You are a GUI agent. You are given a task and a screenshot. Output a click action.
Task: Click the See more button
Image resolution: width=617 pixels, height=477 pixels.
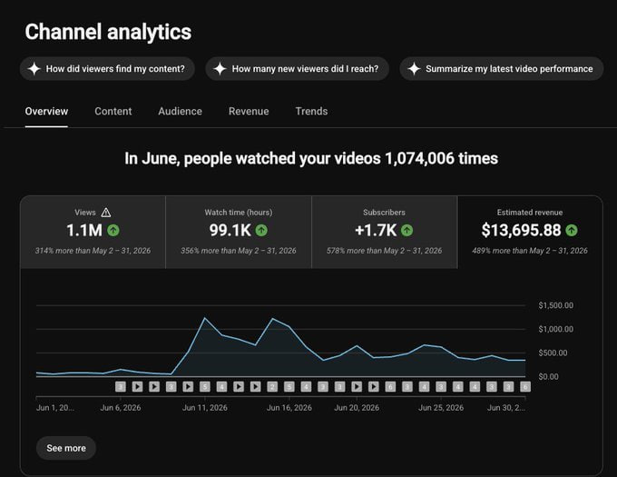pos(66,448)
